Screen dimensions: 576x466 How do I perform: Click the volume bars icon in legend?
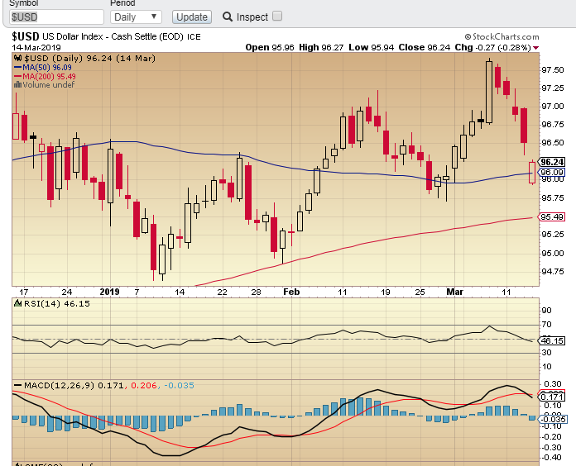tap(17, 85)
